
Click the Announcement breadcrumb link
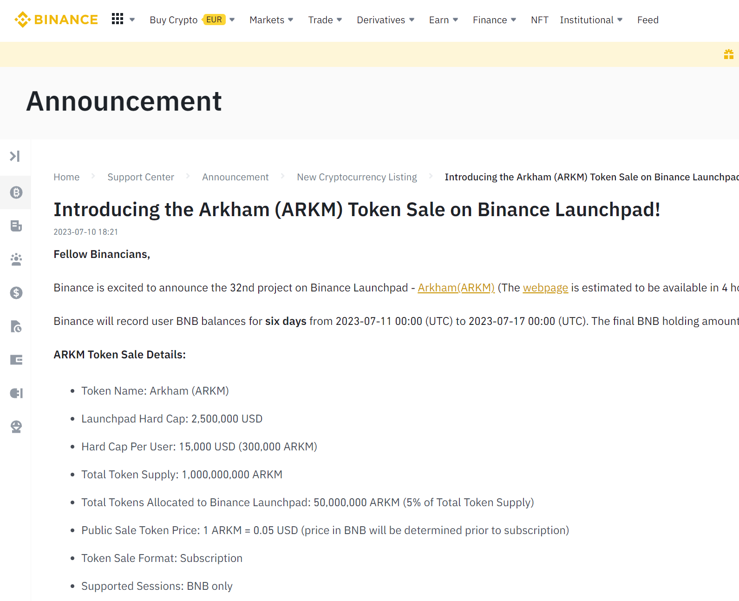point(235,177)
